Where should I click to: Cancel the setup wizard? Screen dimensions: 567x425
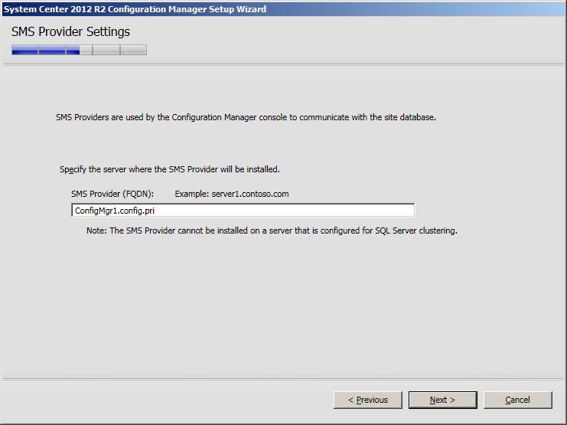pyautogui.click(x=517, y=400)
